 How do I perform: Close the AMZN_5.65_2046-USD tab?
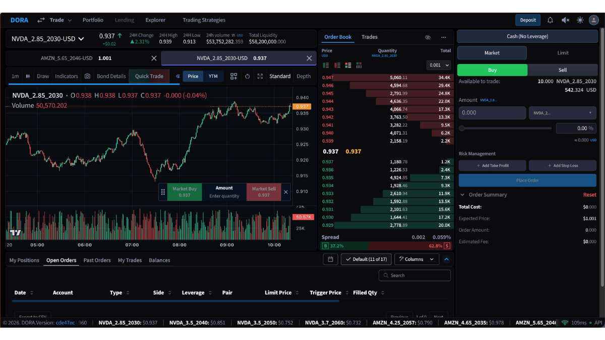[x=154, y=58]
